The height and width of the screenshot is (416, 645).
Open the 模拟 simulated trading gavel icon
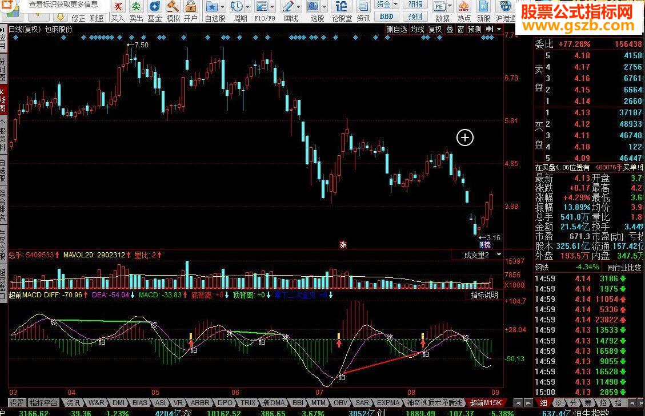click(x=173, y=7)
